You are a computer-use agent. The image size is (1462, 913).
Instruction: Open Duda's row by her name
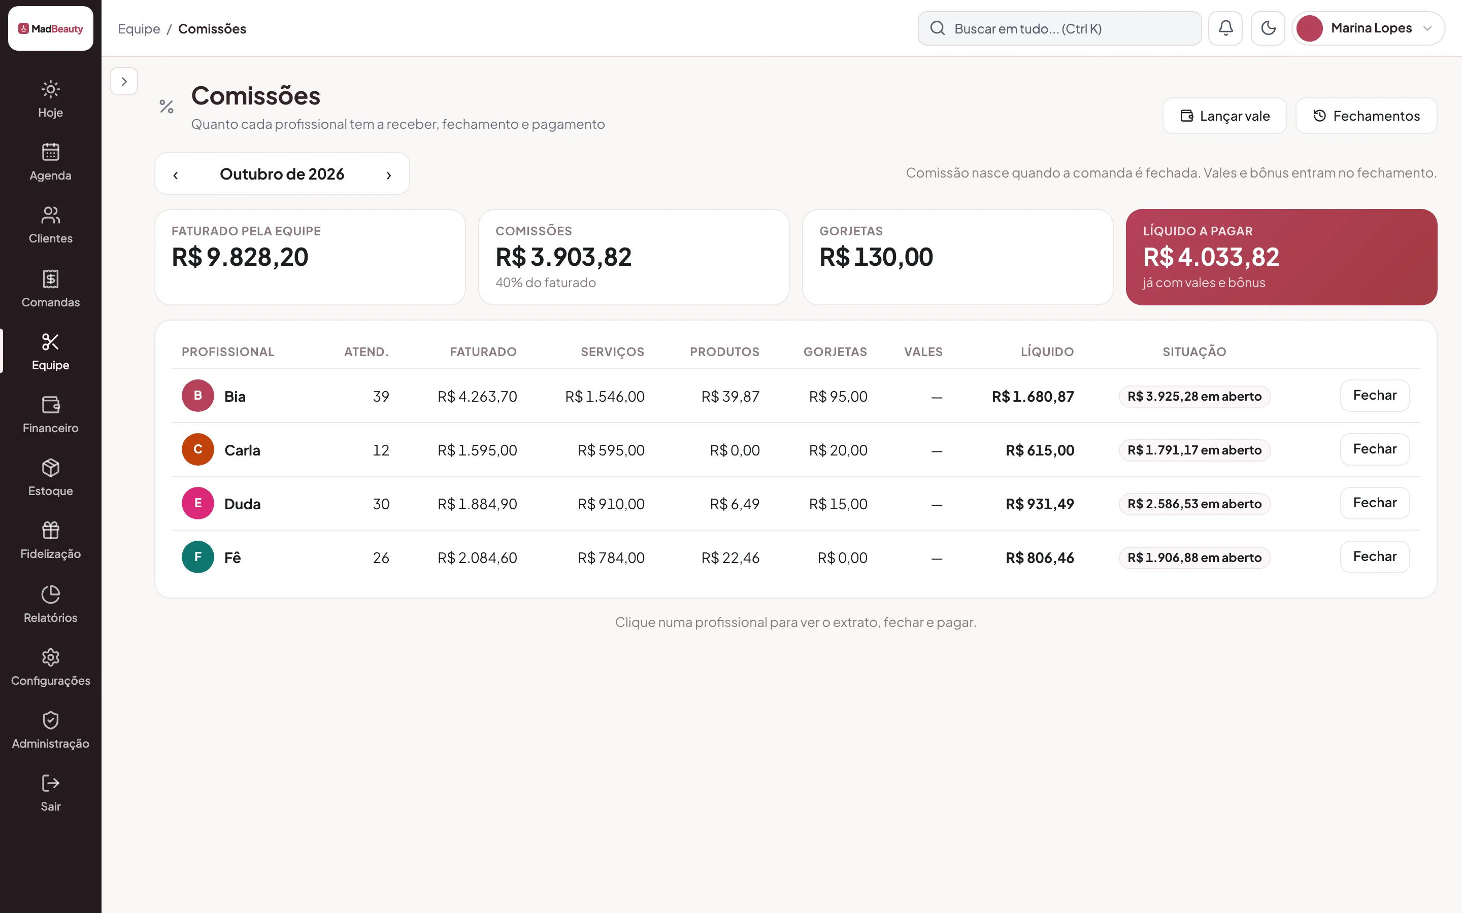tap(242, 504)
